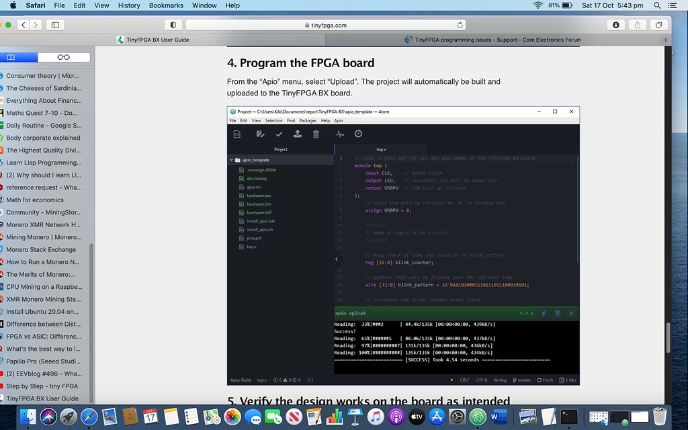
Task: Go back to the previous page
Action: coord(24,25)
